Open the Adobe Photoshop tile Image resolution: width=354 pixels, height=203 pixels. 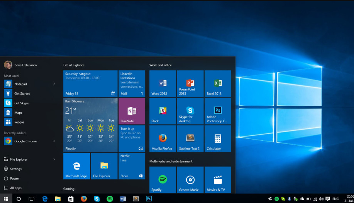pyautogui.click(x=218, y=111)
